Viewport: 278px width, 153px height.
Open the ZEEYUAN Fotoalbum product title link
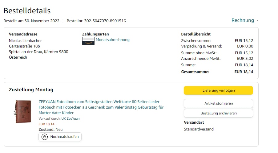coord(101,107)
